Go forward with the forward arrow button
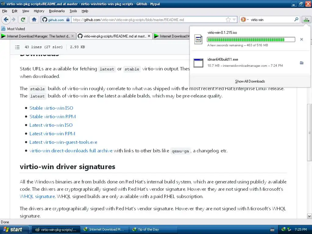This screenshot has width=312, height=234. [13, 19]
